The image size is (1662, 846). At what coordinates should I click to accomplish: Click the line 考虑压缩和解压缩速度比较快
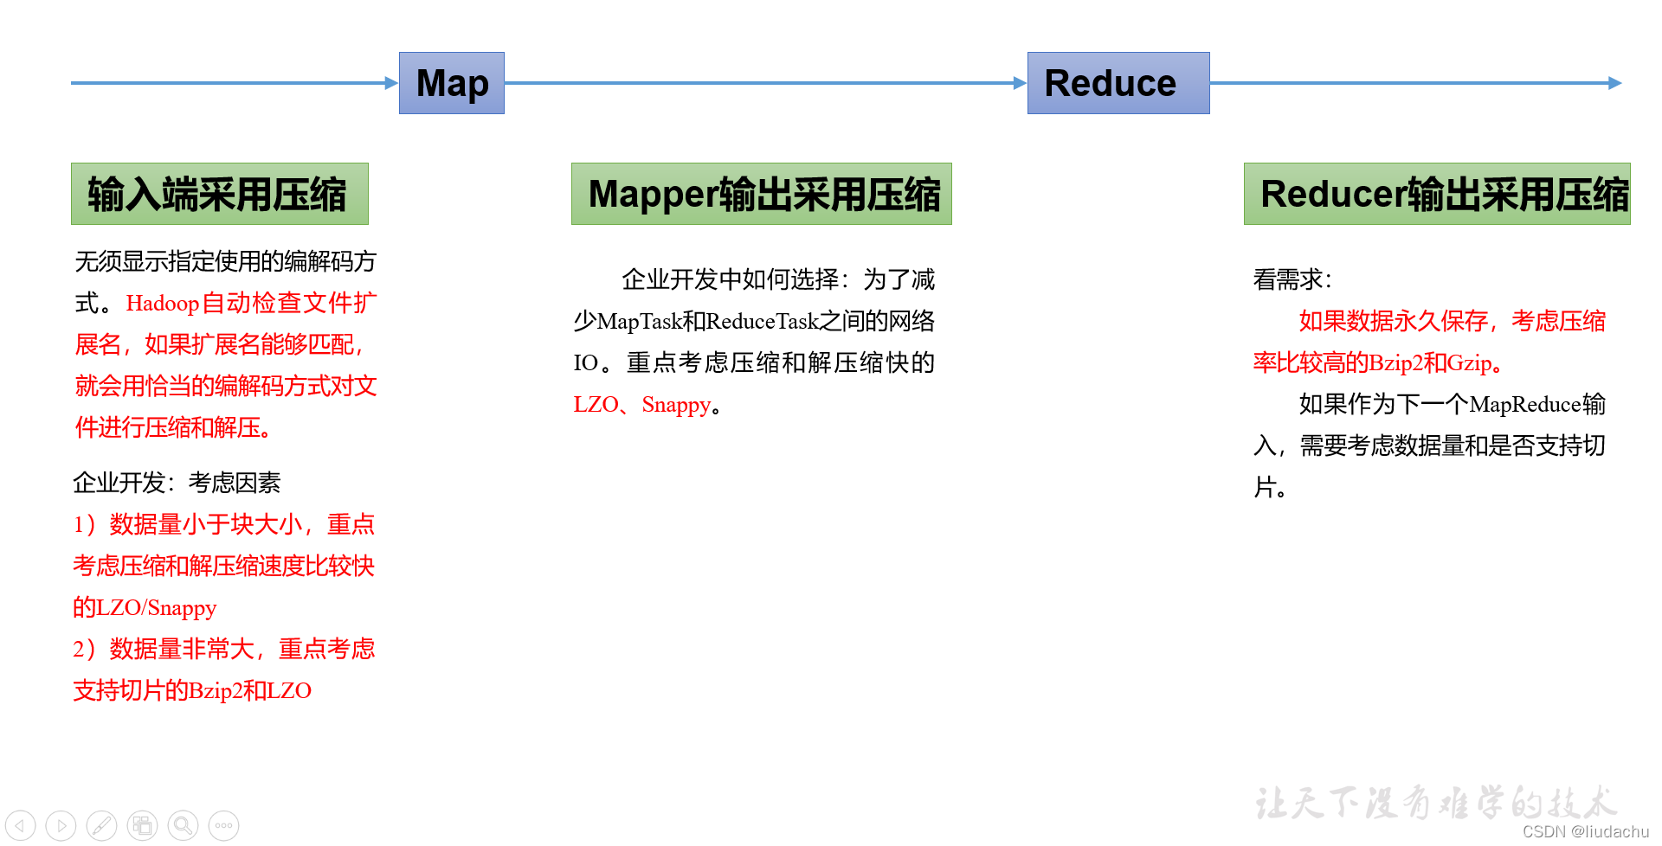pyautogui.click(x=223, y=566)
